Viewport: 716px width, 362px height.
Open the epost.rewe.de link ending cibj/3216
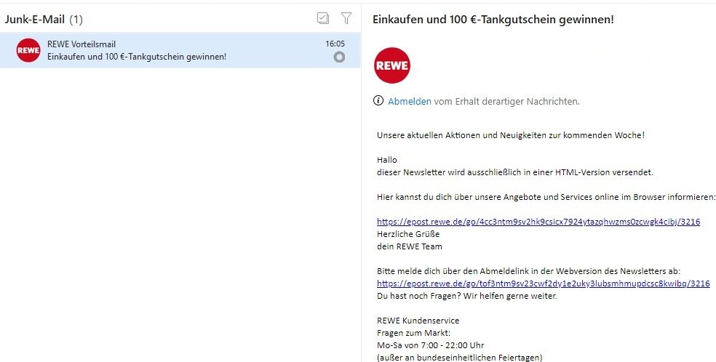point(538,222)
